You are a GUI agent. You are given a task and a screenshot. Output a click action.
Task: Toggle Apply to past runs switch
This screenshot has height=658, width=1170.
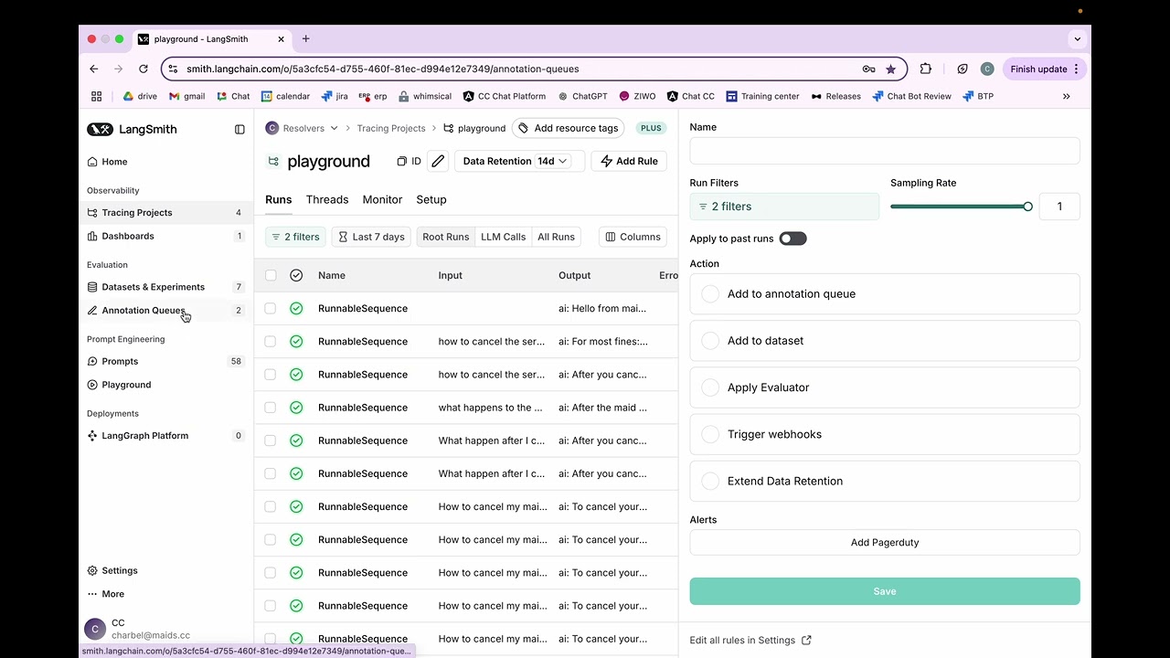pyautogui.click(x=792, y=239)
